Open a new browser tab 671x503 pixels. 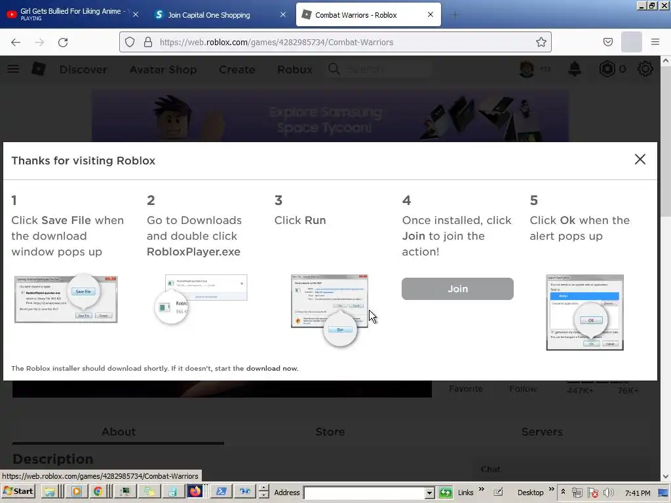coord(455,15)
